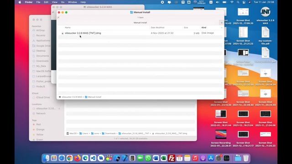Click sitesucker 3.2.6 MAS in front path bar

70,97
